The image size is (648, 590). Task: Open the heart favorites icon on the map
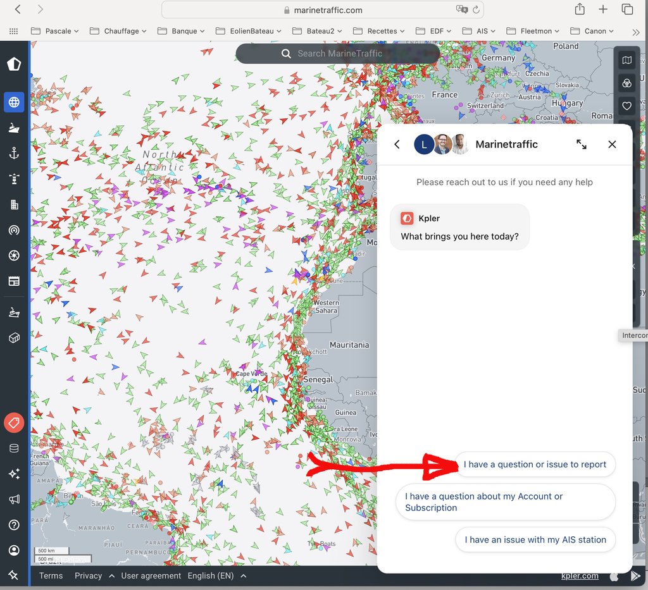(x=627, y=106)
